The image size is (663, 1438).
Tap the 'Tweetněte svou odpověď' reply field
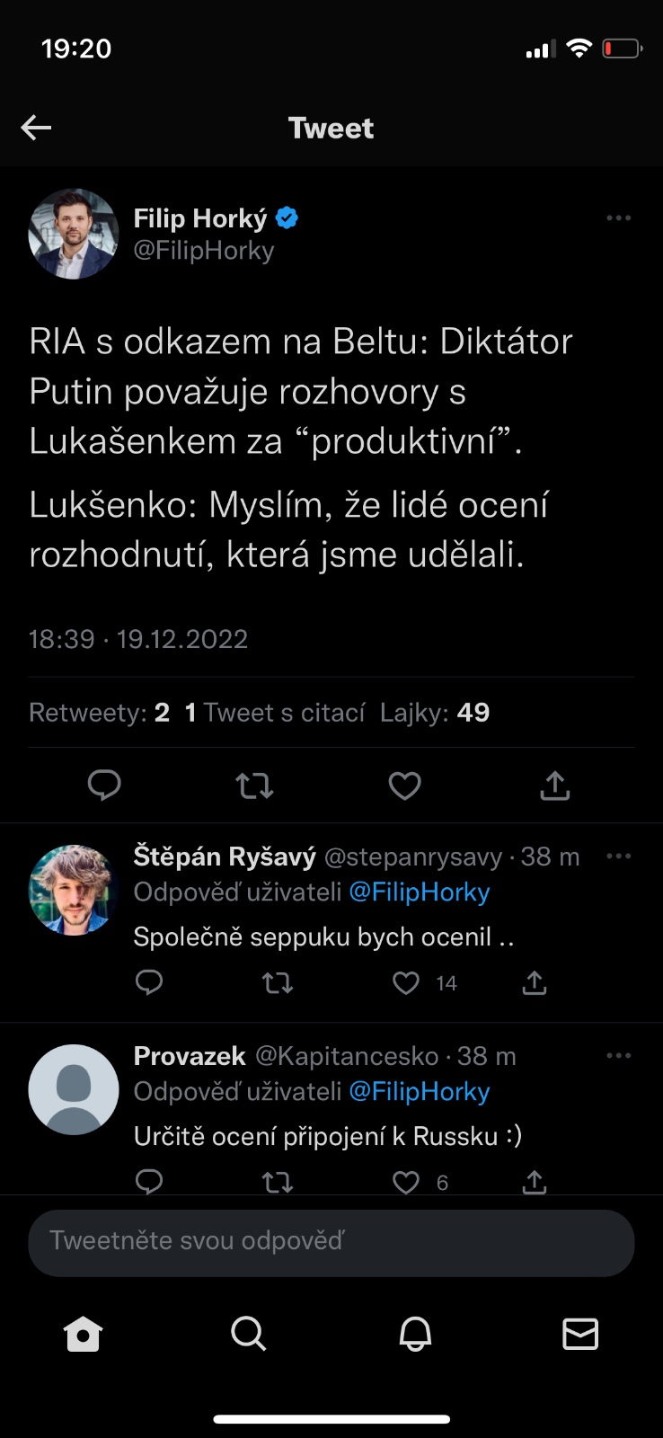(x=331, y=1241)
